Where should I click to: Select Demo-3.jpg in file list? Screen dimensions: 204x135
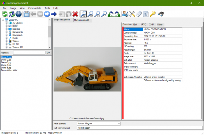[x=6, y=62]
